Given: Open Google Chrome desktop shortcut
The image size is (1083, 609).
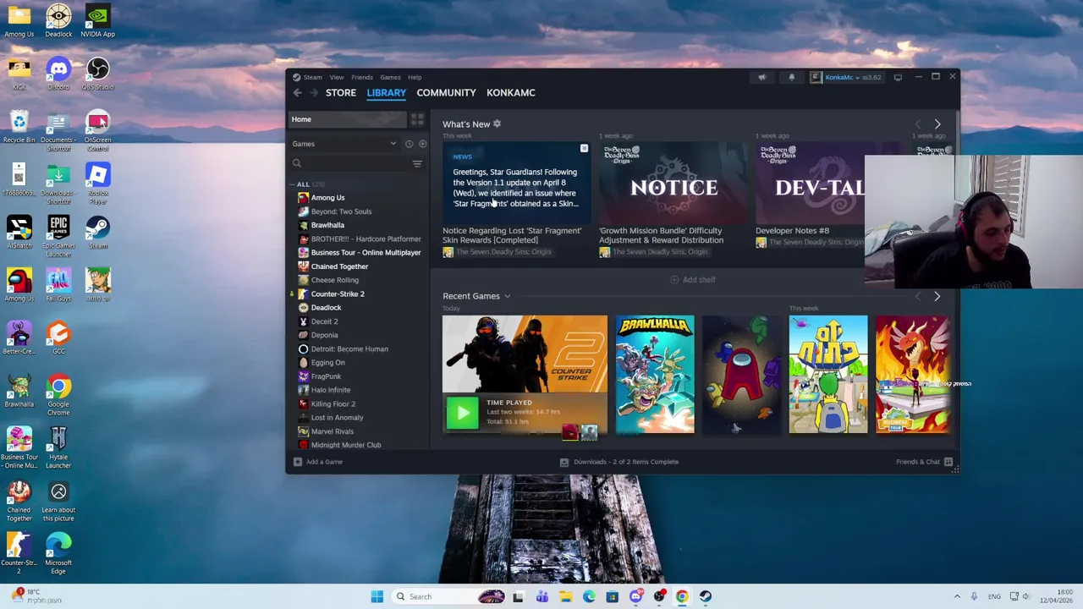Looking at the screenshot, I should pyautogui.click(x=58, y=395).
